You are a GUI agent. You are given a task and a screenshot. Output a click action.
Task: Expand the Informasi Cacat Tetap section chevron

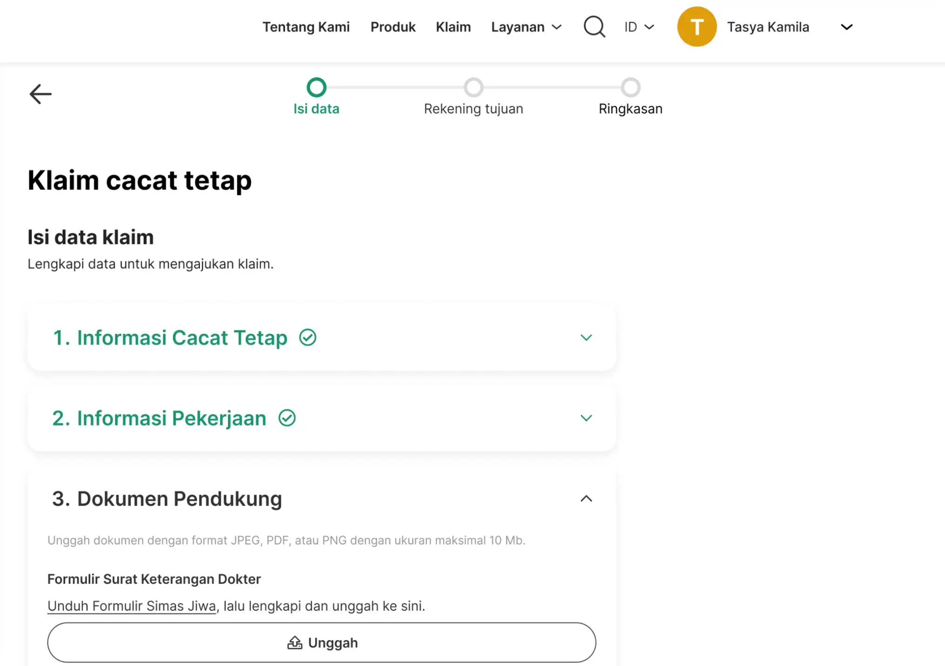(x=586, y=338)
